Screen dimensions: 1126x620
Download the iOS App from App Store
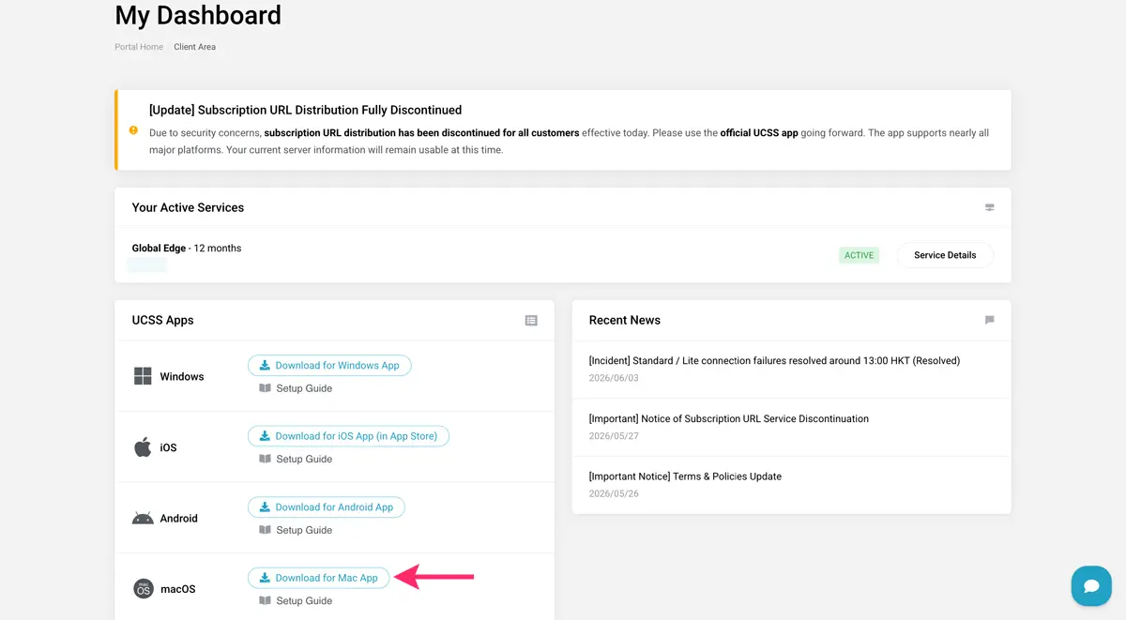click(x=348, y=436)
